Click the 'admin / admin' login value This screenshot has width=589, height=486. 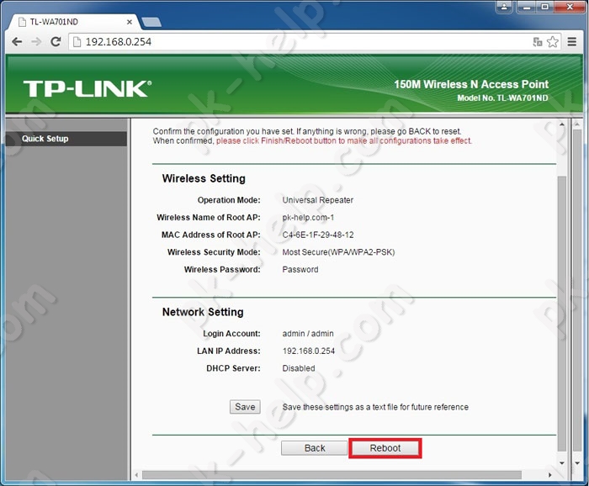pyautogui.click(x=308, y=334)
